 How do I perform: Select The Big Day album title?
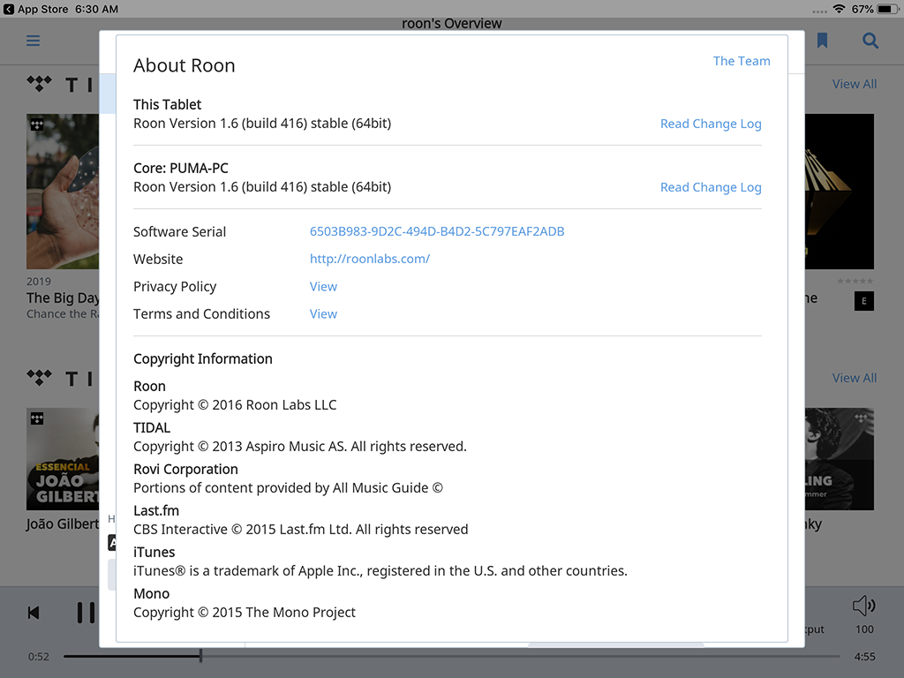(63, 298)
